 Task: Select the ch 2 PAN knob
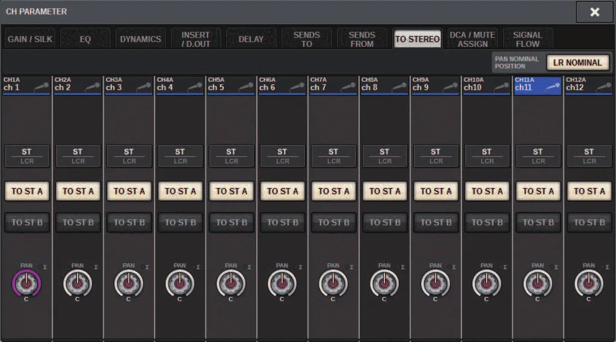tap(78, 283)
